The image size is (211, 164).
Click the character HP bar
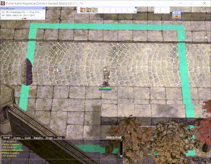pyautogui.click(x=105, y=89)
